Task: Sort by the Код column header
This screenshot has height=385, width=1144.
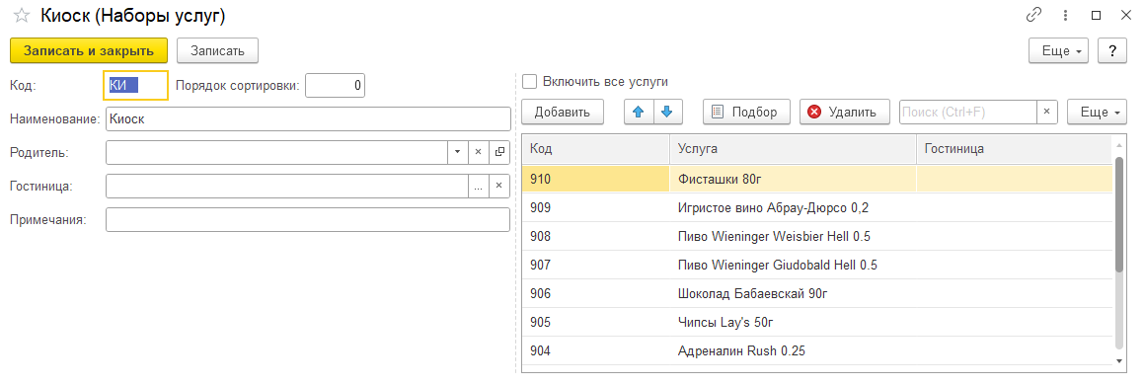Action: (x=596, y=149)
